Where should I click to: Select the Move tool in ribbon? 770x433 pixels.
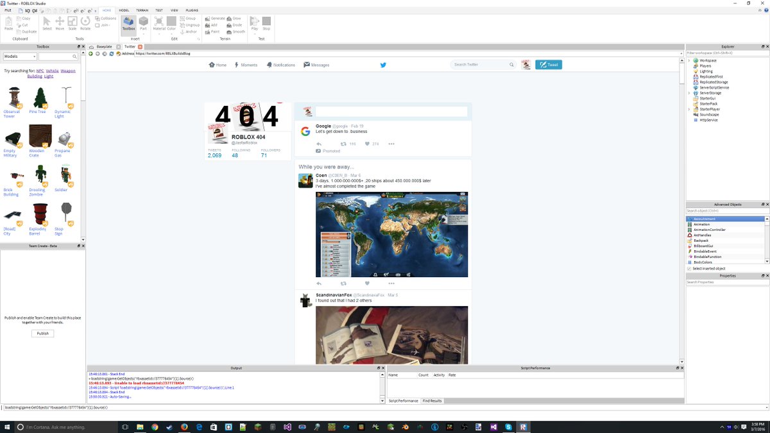click(x=60, y=24)
